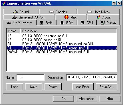Sort list by Description column header
This screenshot has height=105, width=123.
(x=68, y=31)
